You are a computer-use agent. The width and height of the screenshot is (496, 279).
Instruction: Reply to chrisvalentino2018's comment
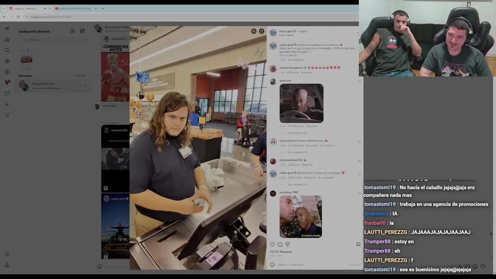[x=307, y=165]
